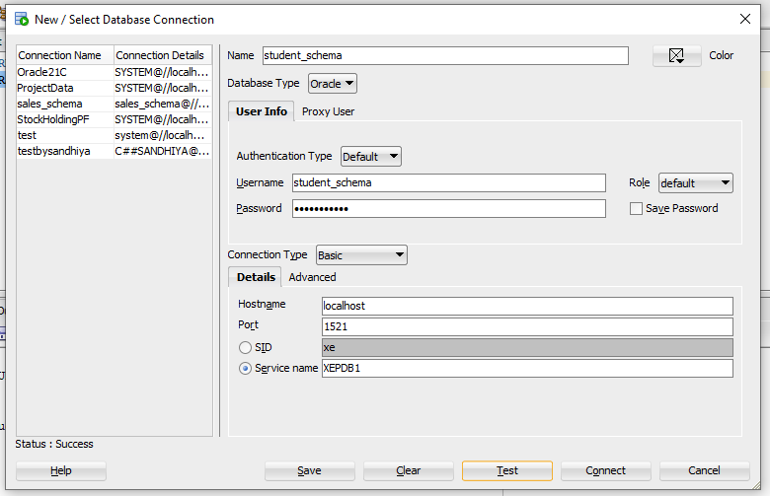Click the Username input field
Viewport: 770px width, 496px height.
click(x=449, y=182)
